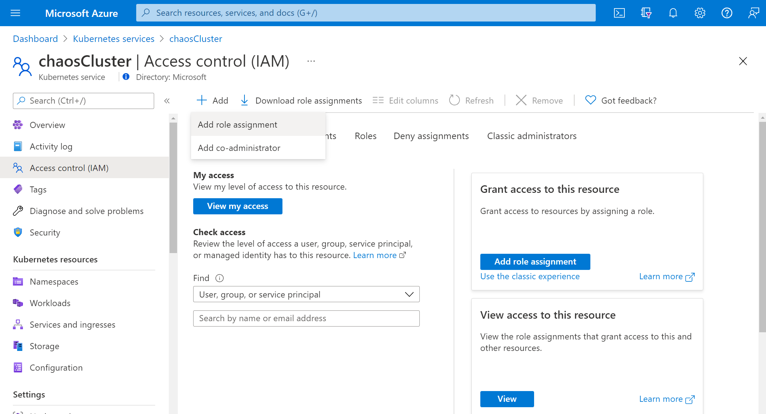
Task: Click the Add role assignment blue button
Action: 535,262
